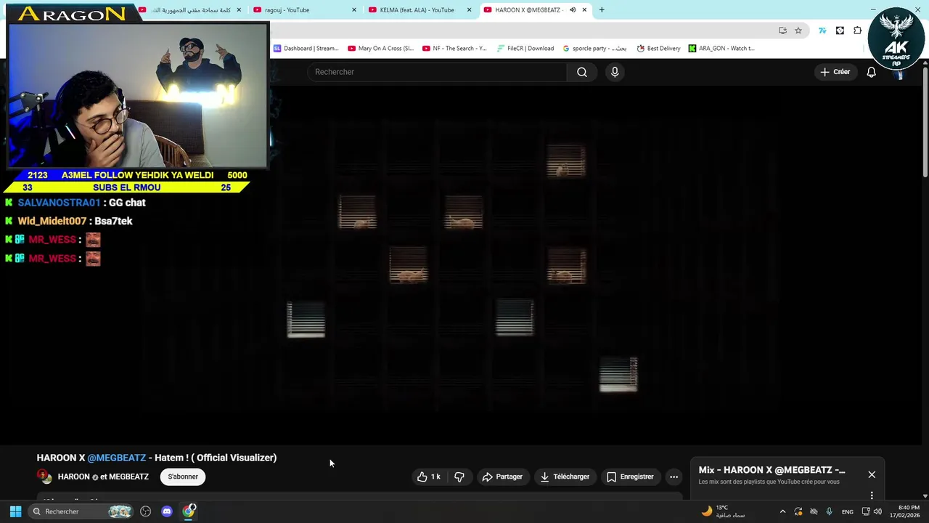Switch to the Arabic-titled YouTube tab

[x=190, y=10]
